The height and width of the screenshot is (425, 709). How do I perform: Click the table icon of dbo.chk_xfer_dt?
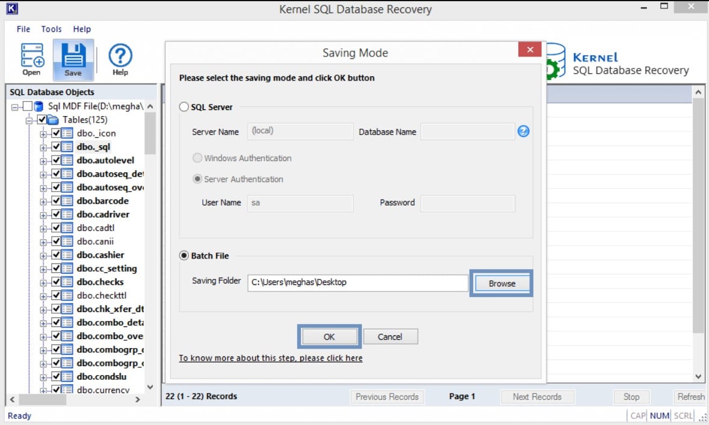pyautogui.click(x=67, y=310)
